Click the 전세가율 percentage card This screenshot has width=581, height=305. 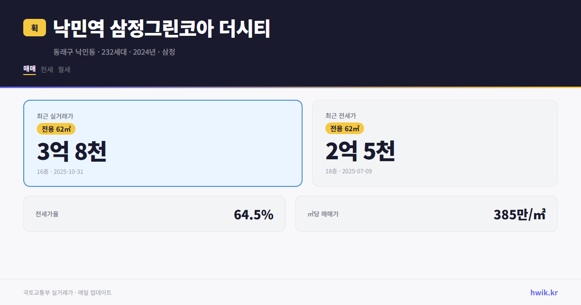tap(154, 213)
